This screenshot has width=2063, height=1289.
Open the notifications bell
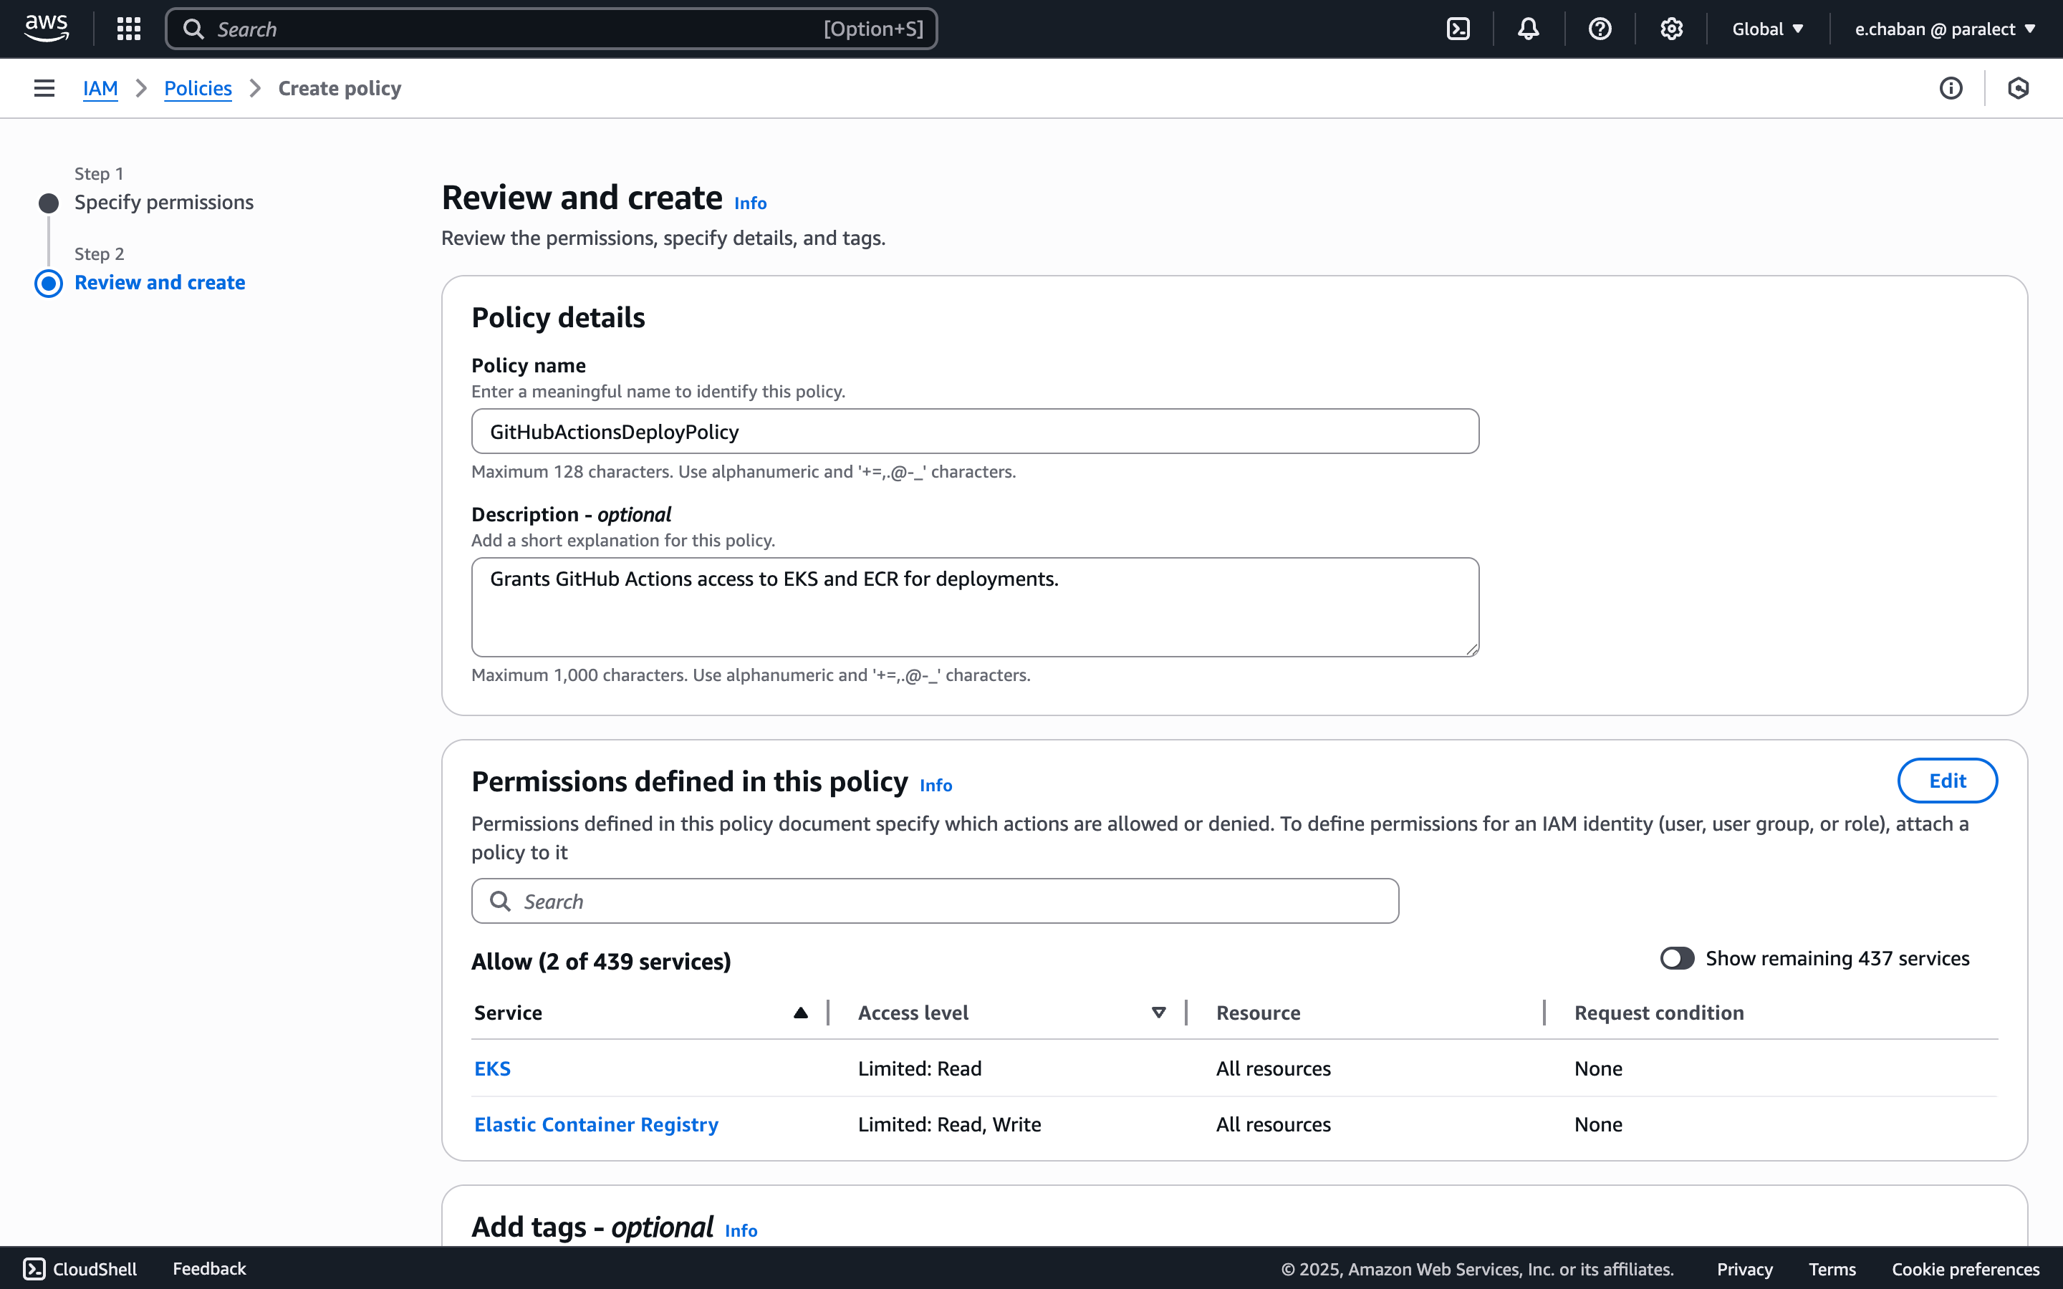click(x=1529, y=29)
